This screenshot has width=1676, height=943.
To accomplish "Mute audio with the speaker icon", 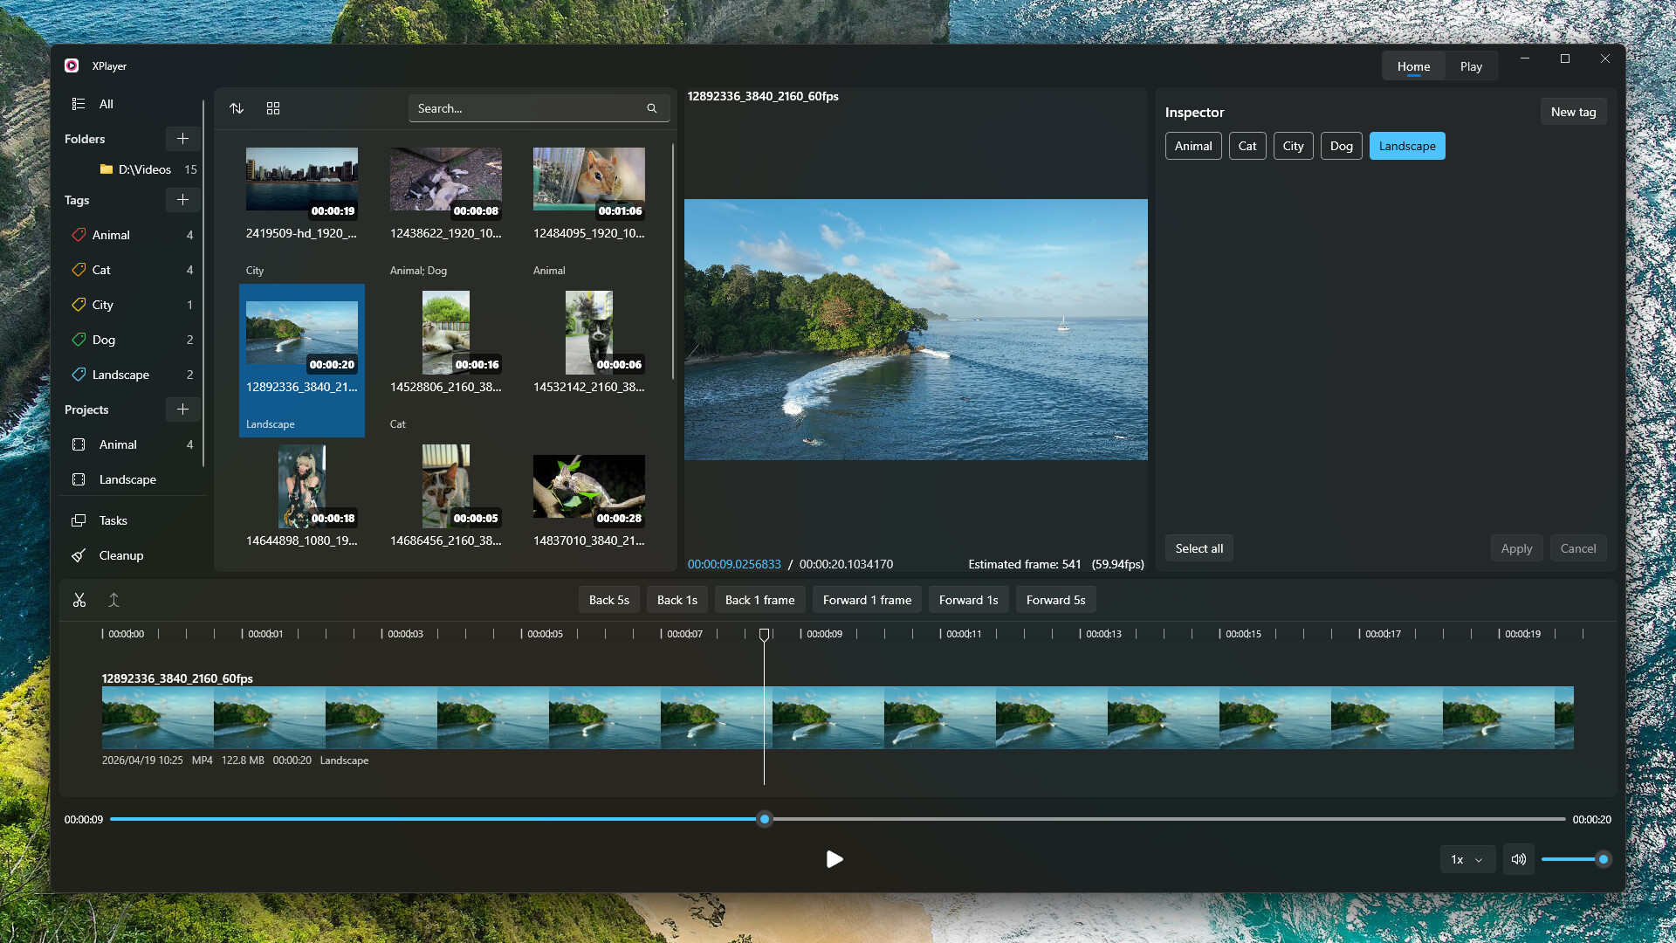I will (1519, 859).
